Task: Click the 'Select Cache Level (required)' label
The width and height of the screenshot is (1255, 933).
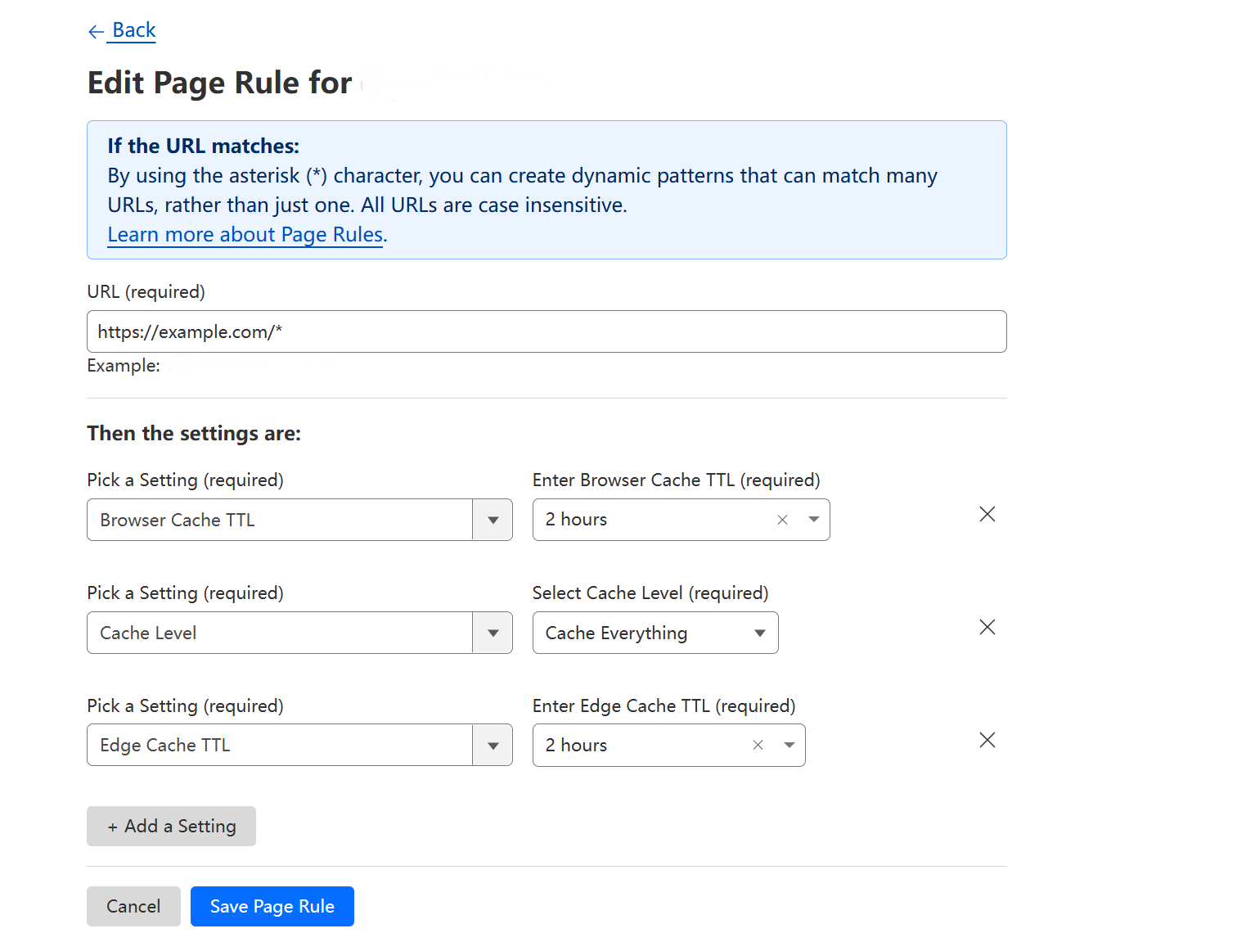Action: coord(650,593)
